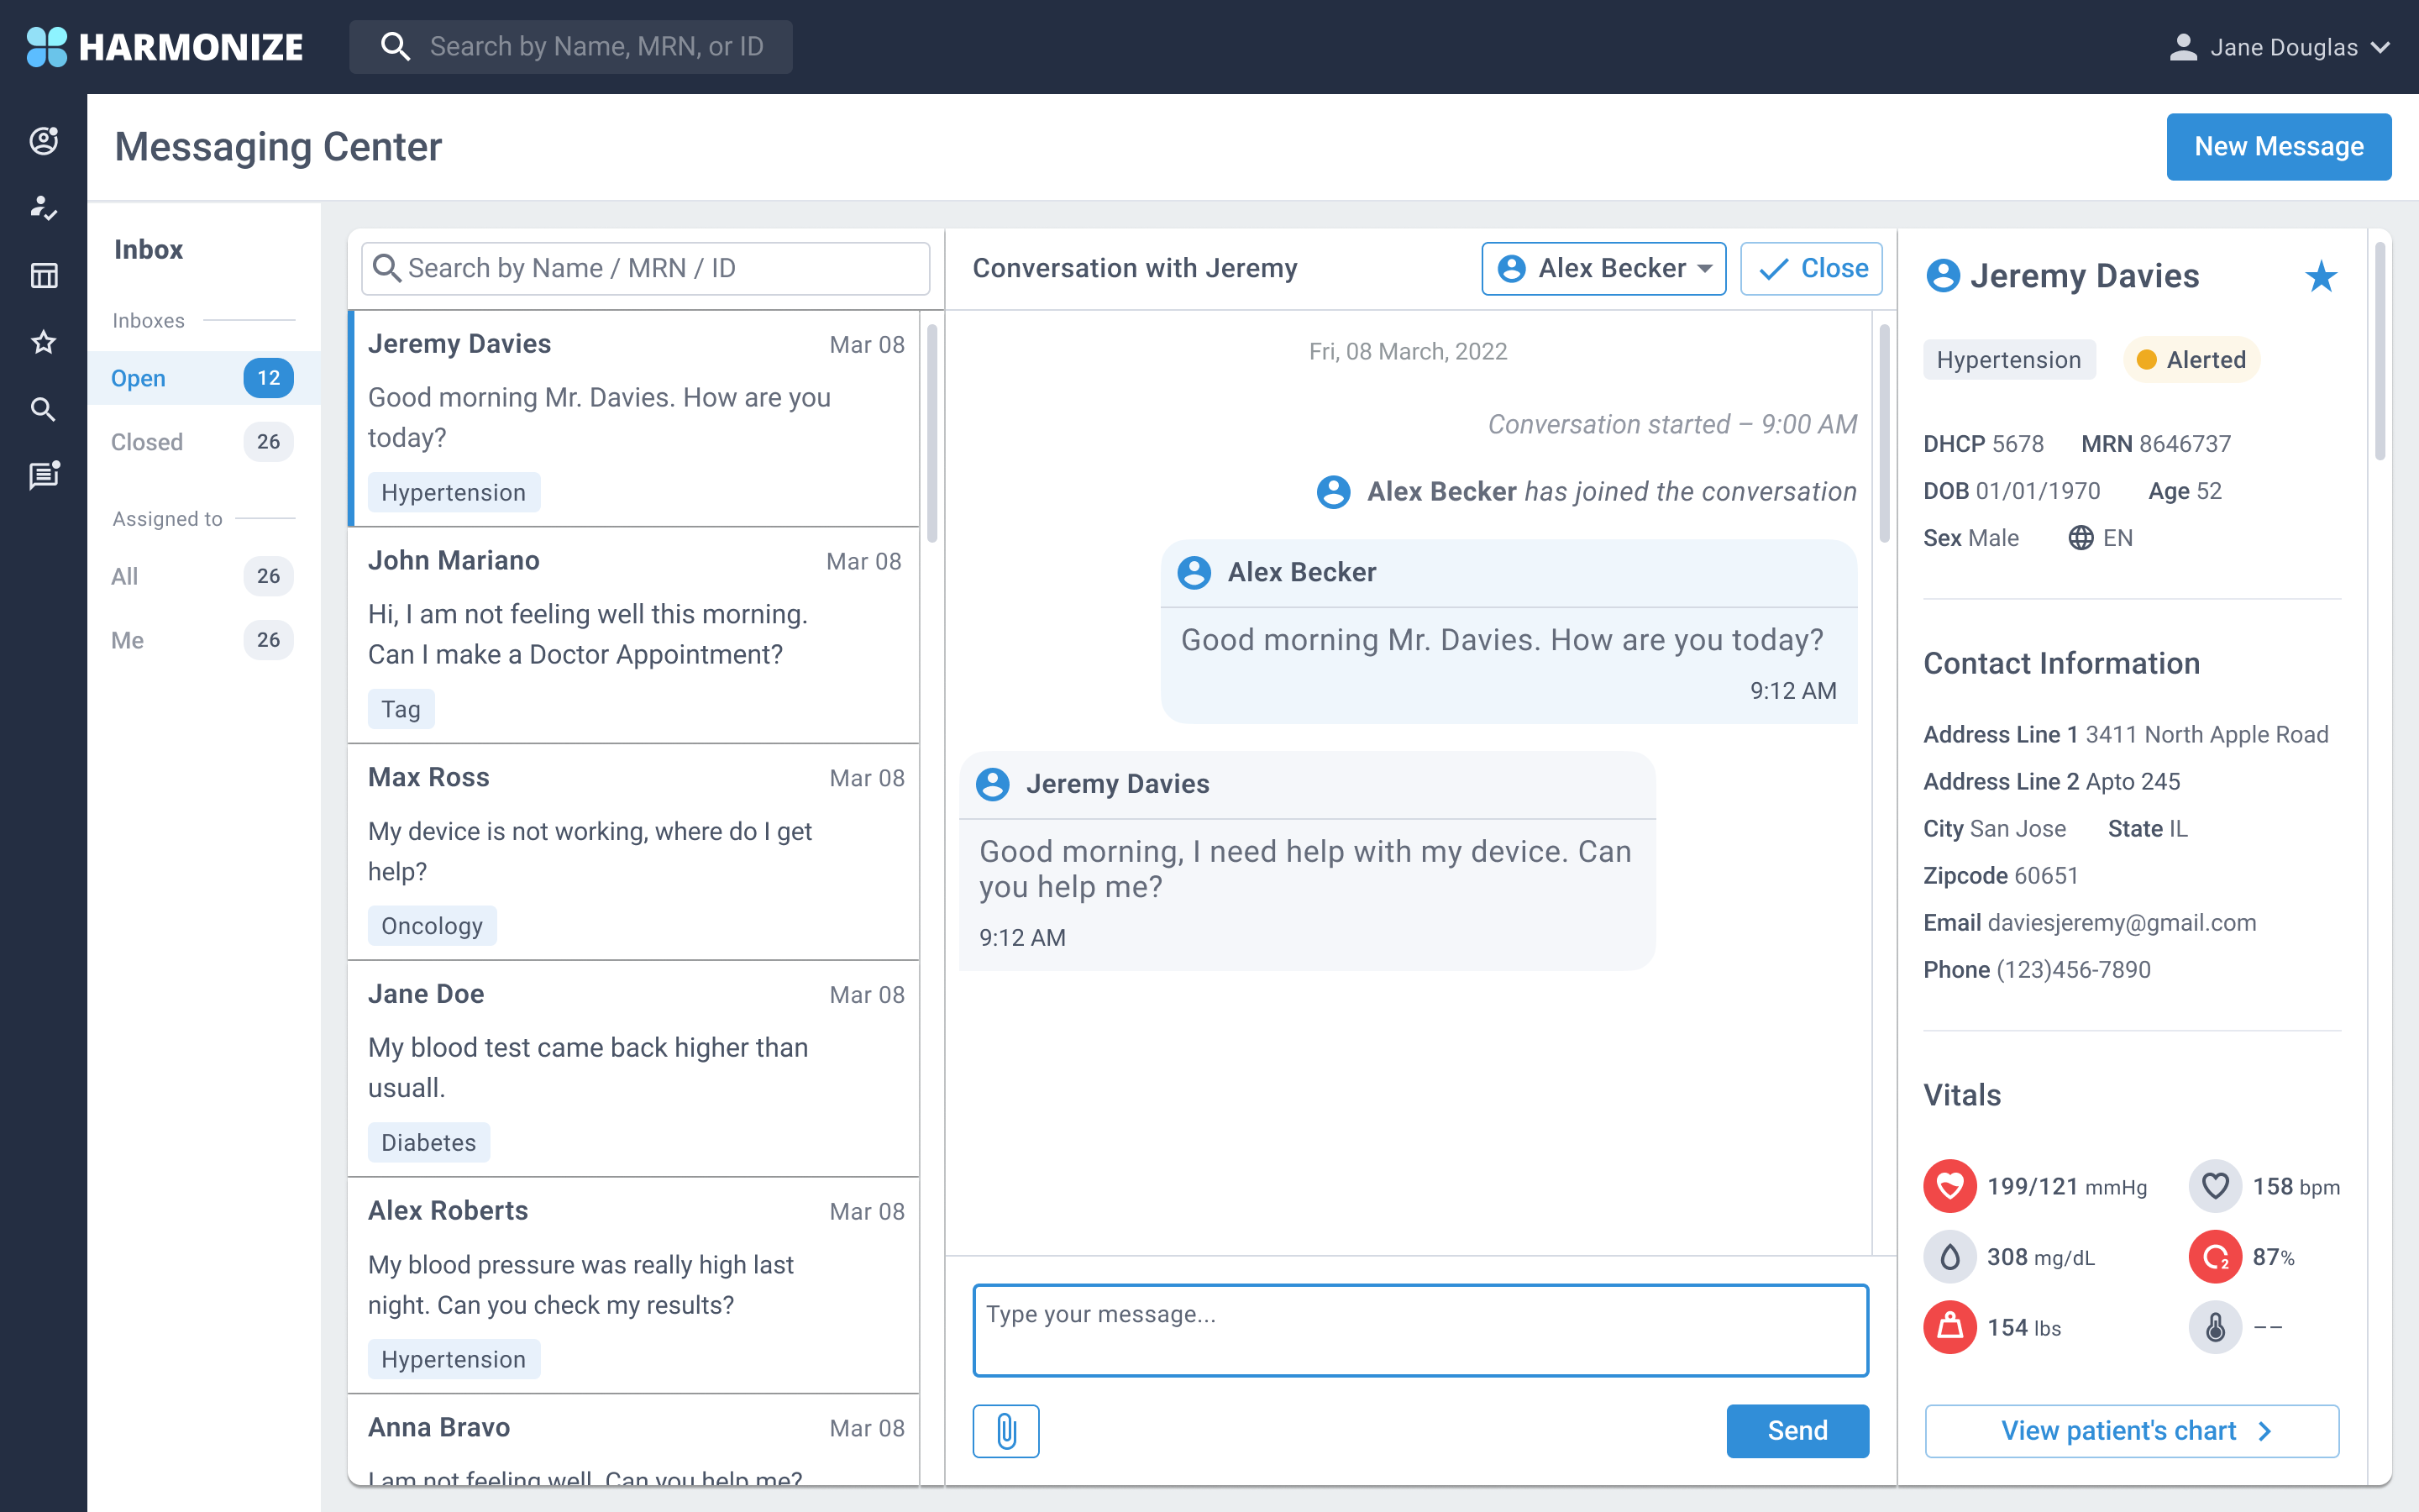Open messaging icon in left sidebar
This screenshot has width=2419, height=1512.
click(x=43, y=476)
